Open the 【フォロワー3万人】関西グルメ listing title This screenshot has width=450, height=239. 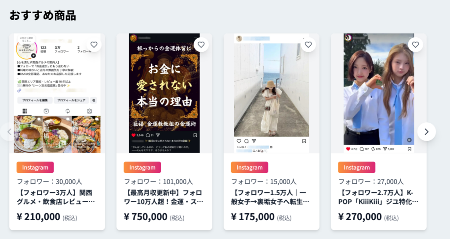click(x=56, y=197)
